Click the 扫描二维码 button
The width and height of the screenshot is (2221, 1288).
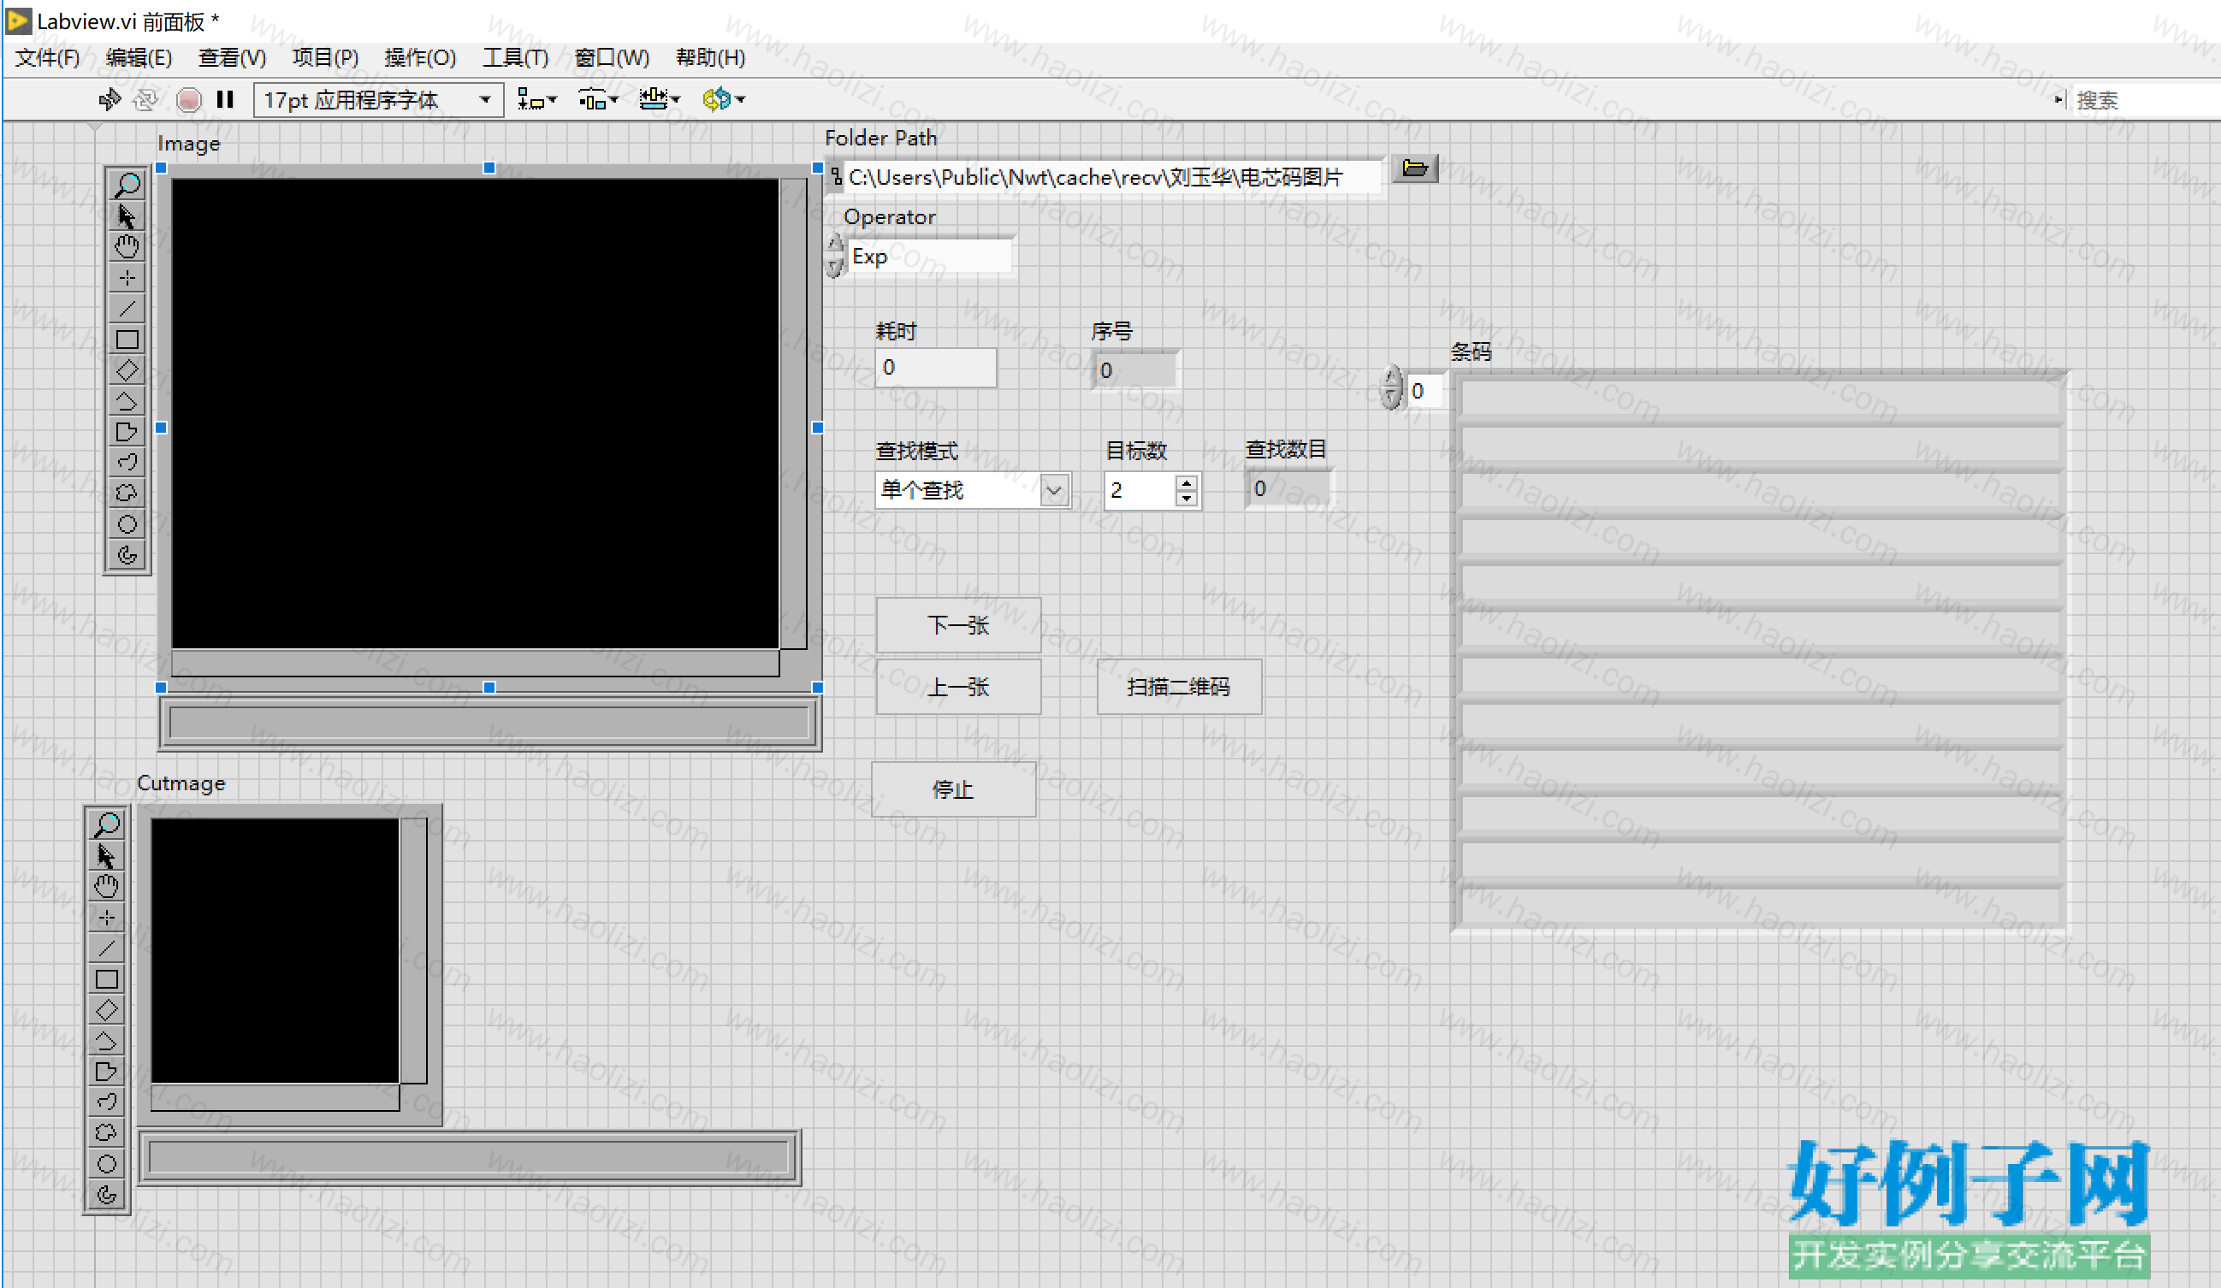(1179, 687)
